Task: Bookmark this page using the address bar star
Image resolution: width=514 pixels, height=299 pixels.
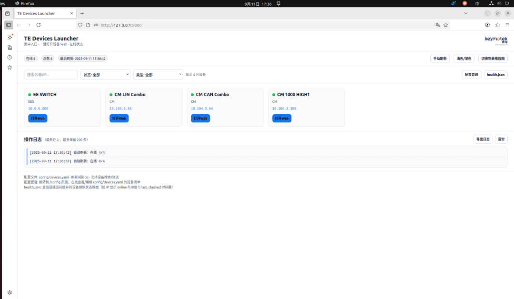Action: [446, 25]
